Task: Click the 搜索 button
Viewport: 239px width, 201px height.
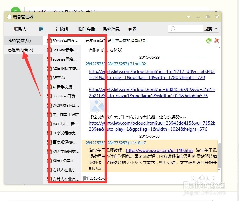Action: (x=208, y=29)
